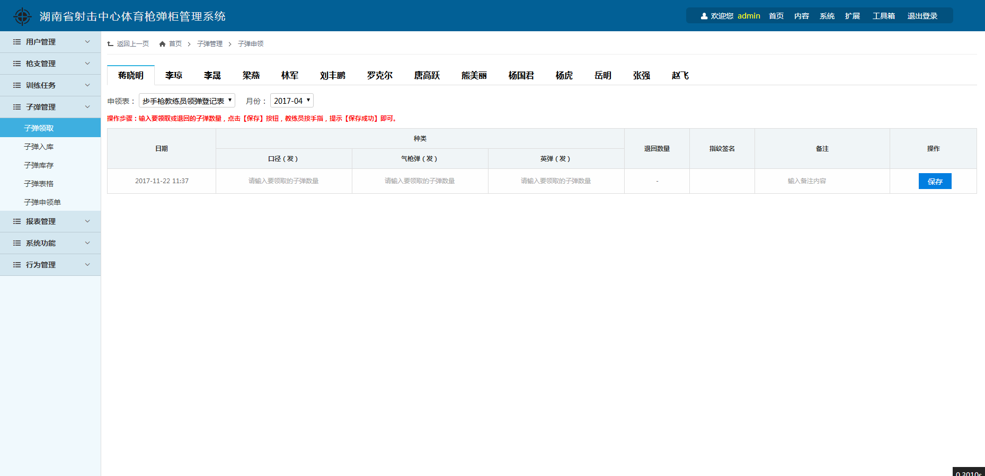Screen dimensions: 985x476
Task: Open the 月份 2017-04 dropdown
Action: point(291,101)
